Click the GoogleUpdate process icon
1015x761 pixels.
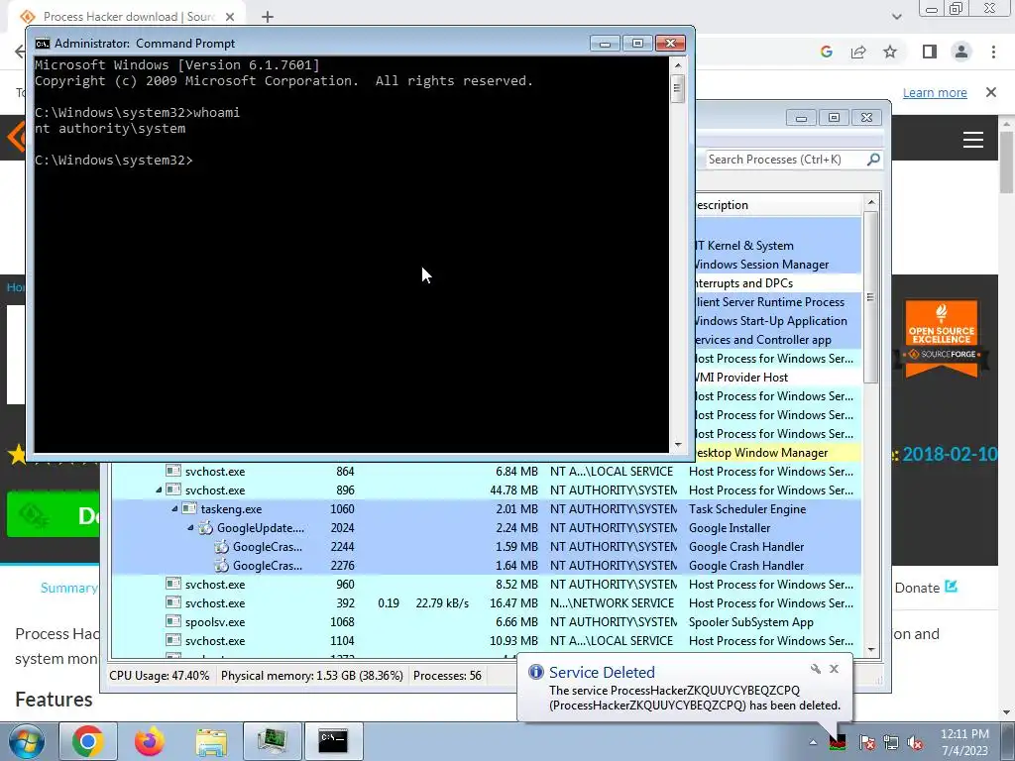coord(205,528)
